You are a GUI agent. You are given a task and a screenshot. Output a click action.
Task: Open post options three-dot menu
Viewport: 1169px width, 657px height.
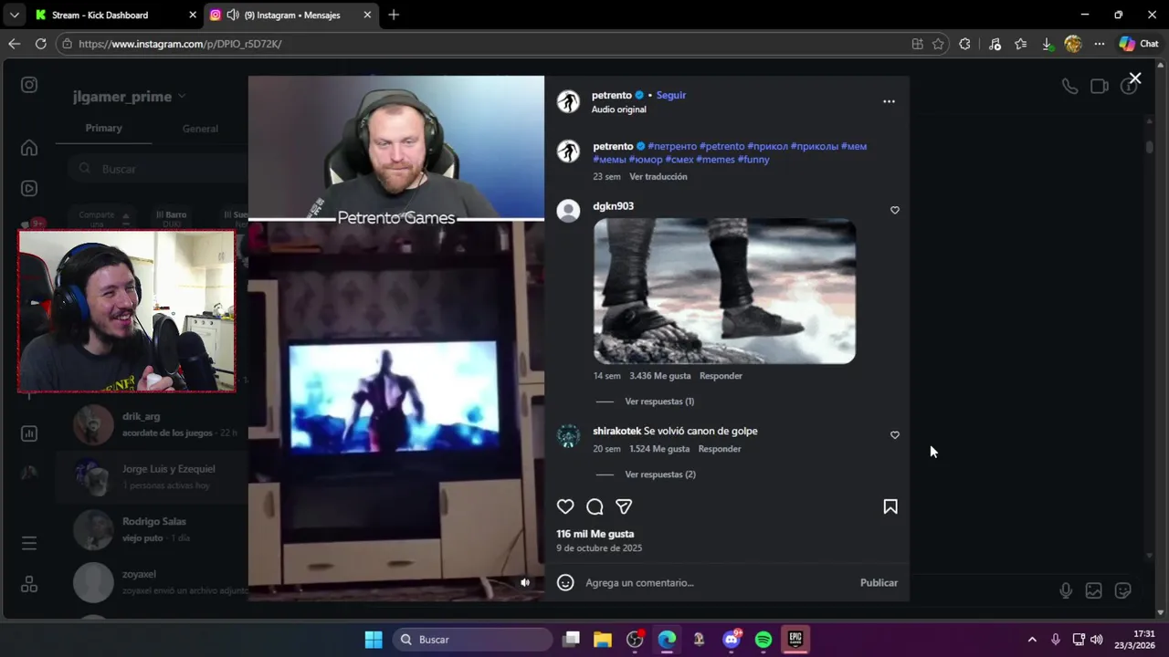[x=889, y=101]
